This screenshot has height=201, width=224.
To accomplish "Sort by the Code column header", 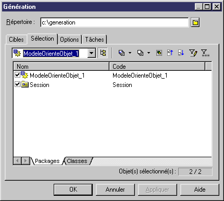I will (157, 67).
